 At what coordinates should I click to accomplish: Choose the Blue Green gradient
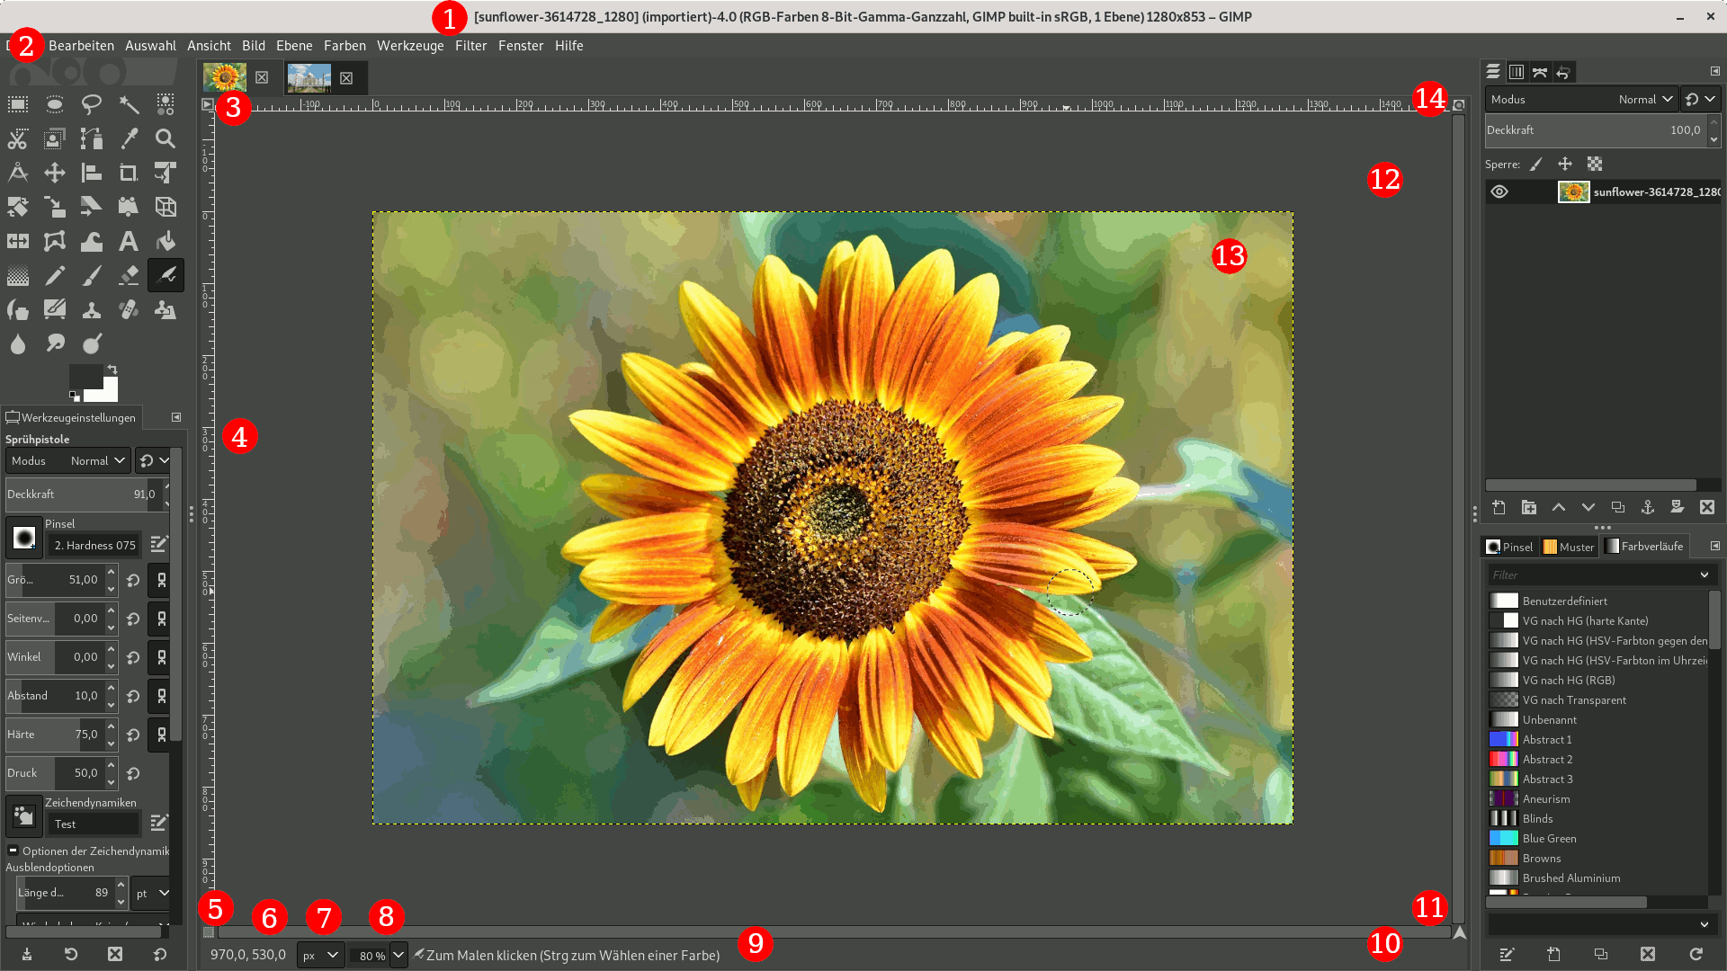[x=1549, y=839]
